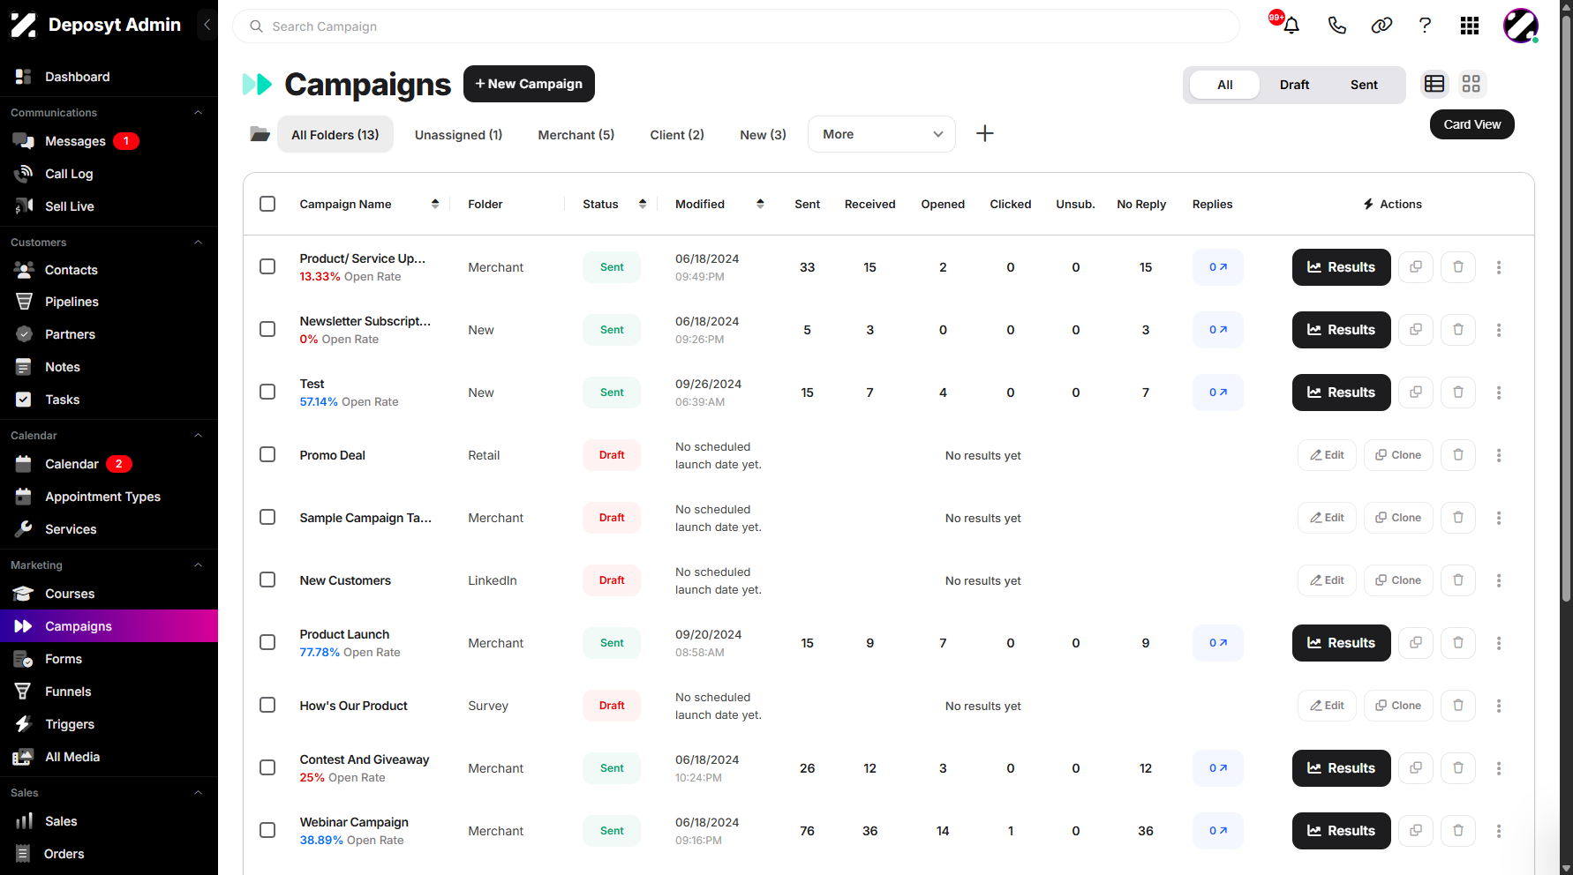The width and height of the screenshot is (1573, 875).
Task: Collapse the Communications sidebar section
Action: tap(198, 113)
